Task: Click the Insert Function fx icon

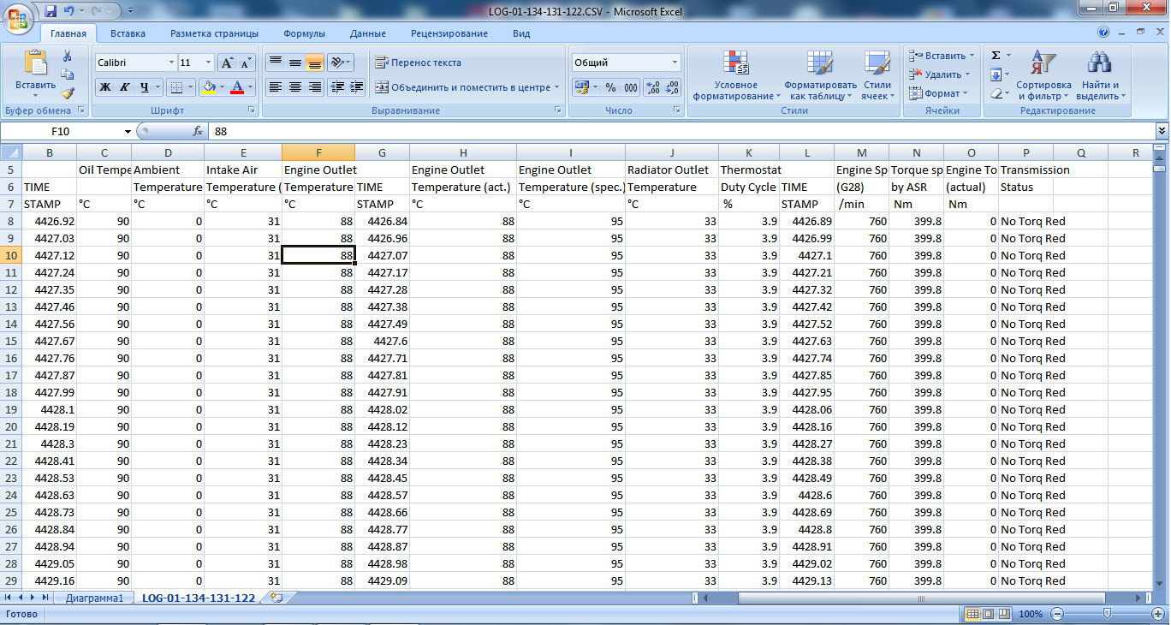Action: click(198, 132)
